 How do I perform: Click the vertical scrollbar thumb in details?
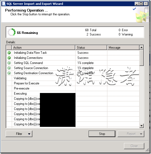pyautogui.click(x=141, y=58)
